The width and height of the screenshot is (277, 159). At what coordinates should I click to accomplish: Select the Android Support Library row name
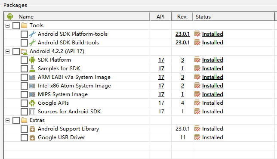point(68,129)
